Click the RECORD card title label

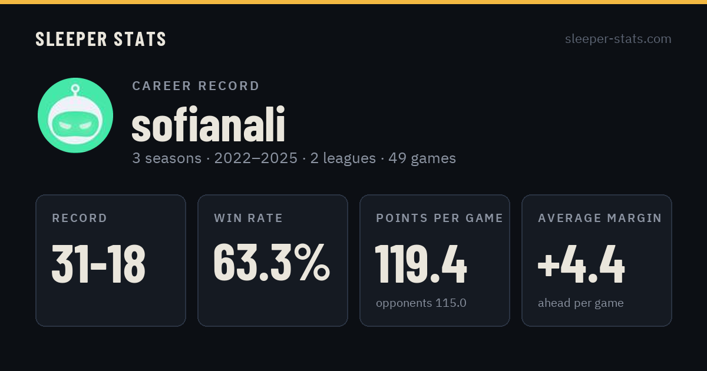click(80, 218)
